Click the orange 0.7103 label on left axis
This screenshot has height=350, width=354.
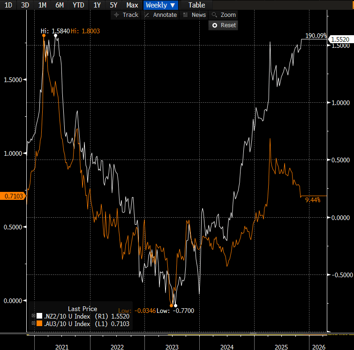coord(12,195)
